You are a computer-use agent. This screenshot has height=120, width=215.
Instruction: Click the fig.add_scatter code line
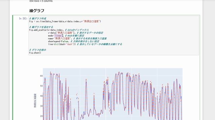(59, 30)
